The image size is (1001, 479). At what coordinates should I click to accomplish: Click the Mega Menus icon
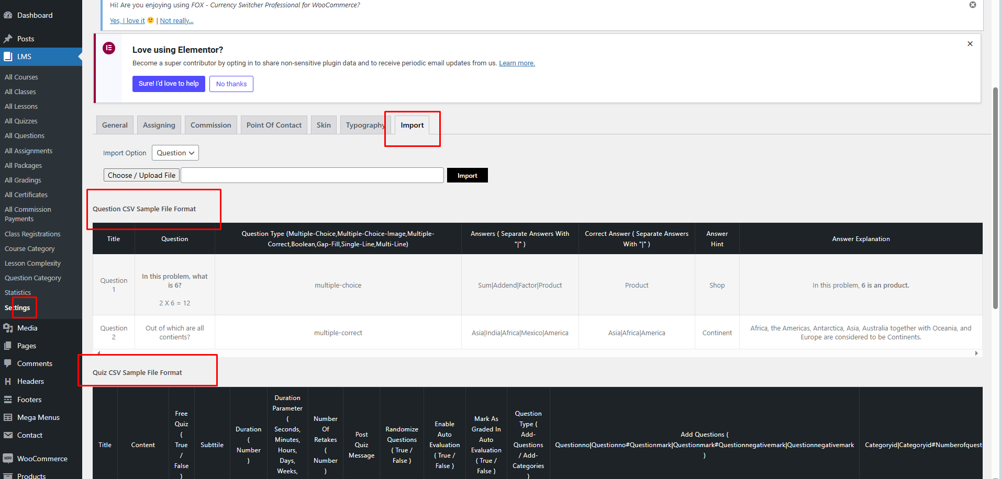(x=8, y=417)
